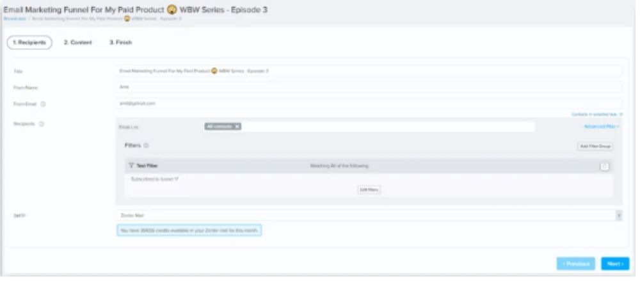Open the 1. Recipients step tab
640x281 pixels.
[29, 42]
